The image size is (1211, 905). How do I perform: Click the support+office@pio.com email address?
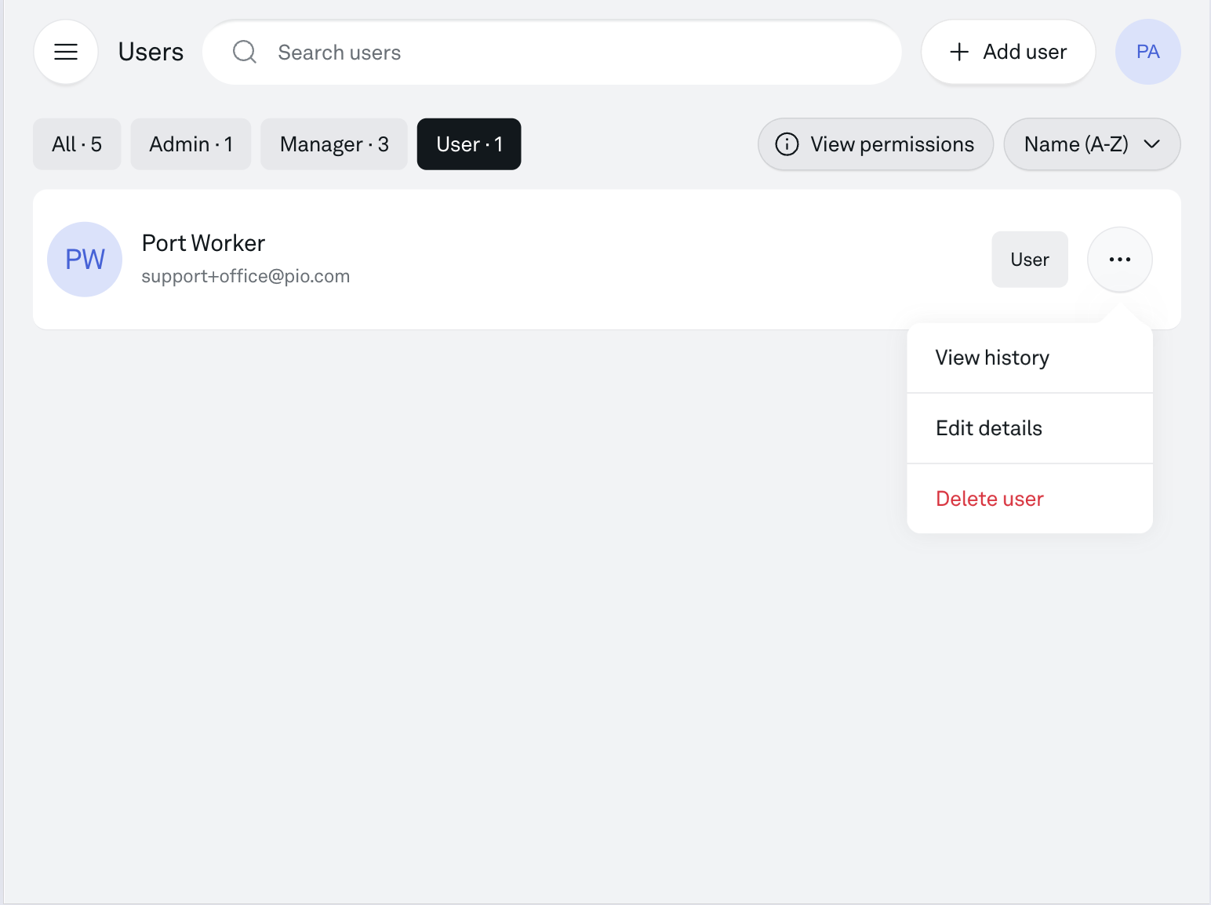pyautogui.click(x=245, y=276)
